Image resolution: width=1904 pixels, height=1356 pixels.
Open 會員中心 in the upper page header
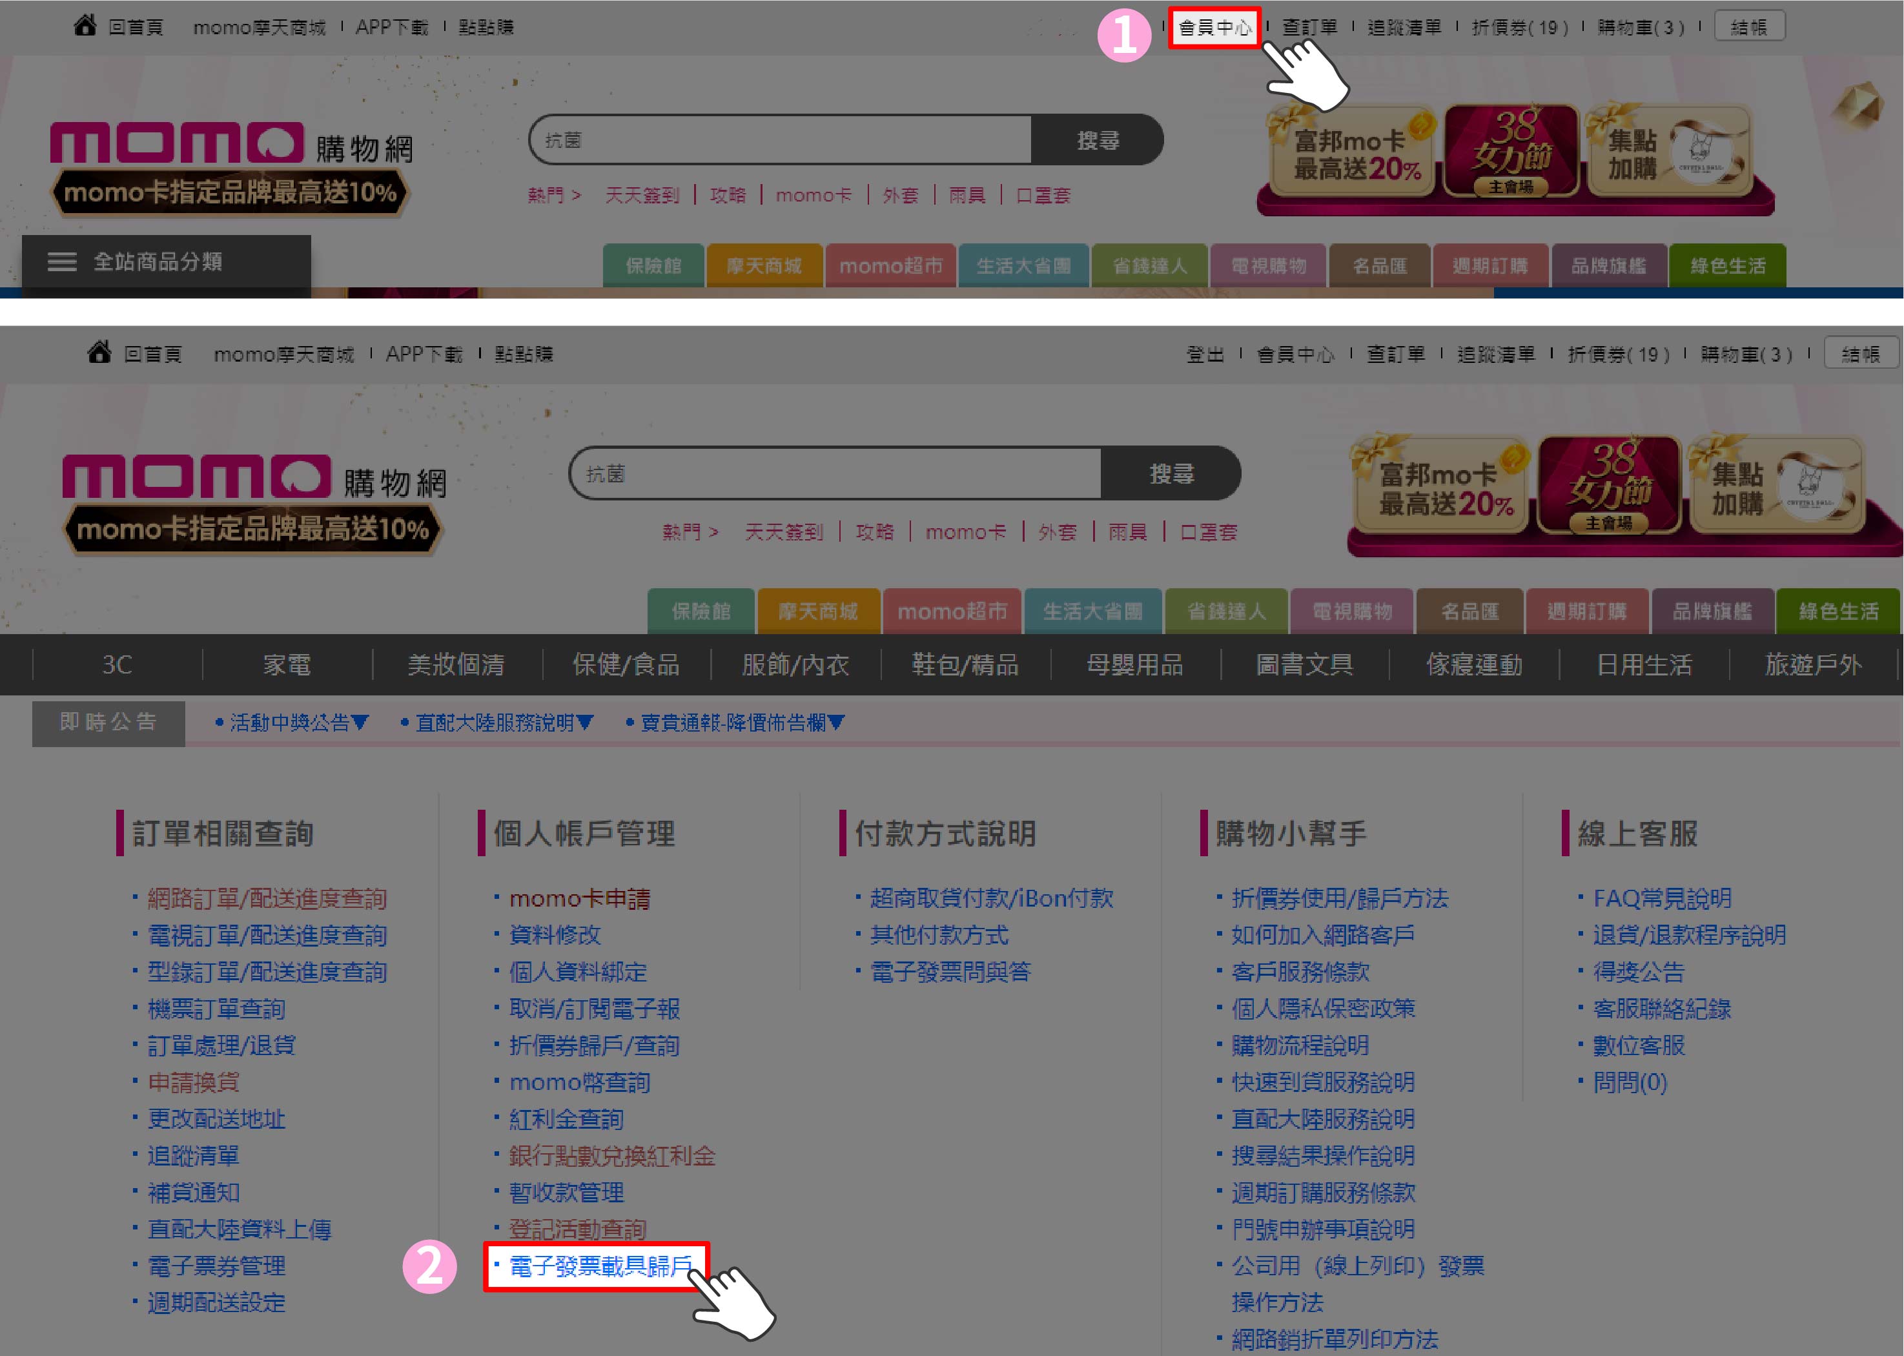coord(1214,28)
